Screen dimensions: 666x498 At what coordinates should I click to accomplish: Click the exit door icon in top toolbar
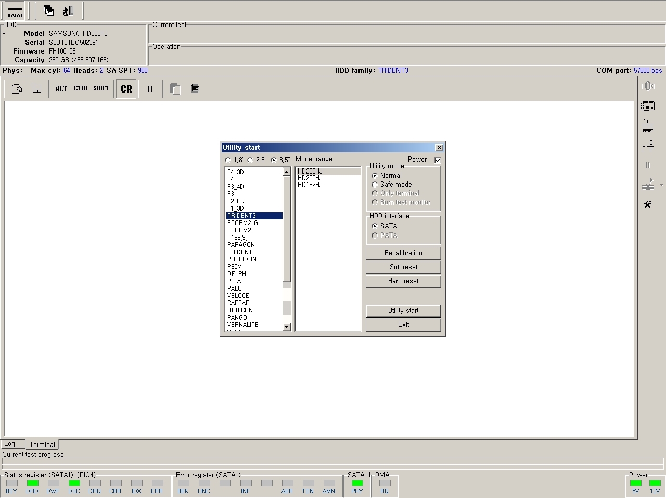coord(68,10)
